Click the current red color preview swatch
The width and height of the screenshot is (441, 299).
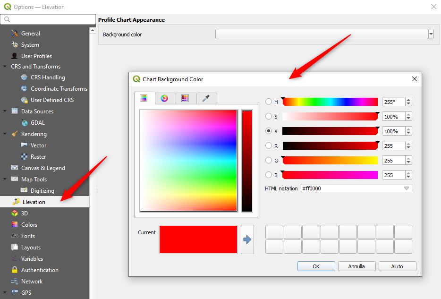[x=198, y=239]
